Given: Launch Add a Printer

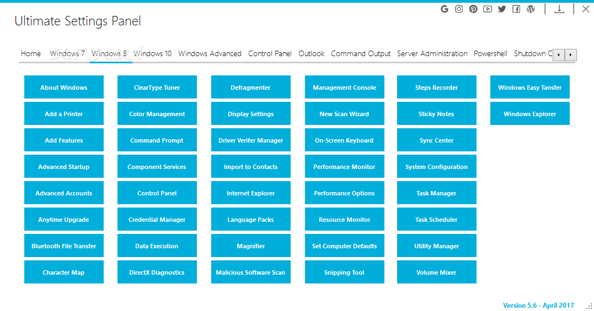Looking at the screenshot, I should (x=64, y=114).
